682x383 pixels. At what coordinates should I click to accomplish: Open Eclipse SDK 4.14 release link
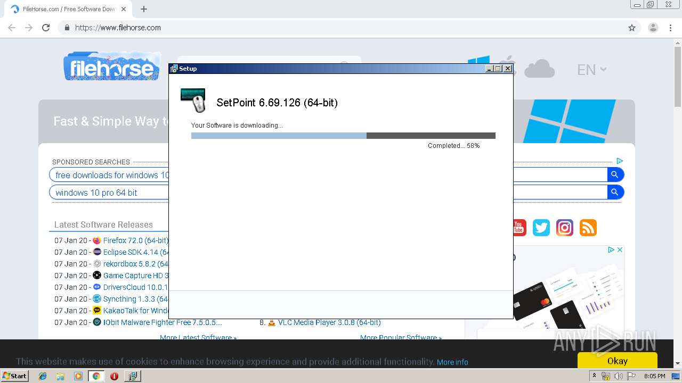click(136, 252)
